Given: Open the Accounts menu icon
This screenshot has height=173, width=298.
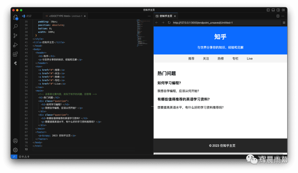Looking at the screenshot, I should pos(15,141).
